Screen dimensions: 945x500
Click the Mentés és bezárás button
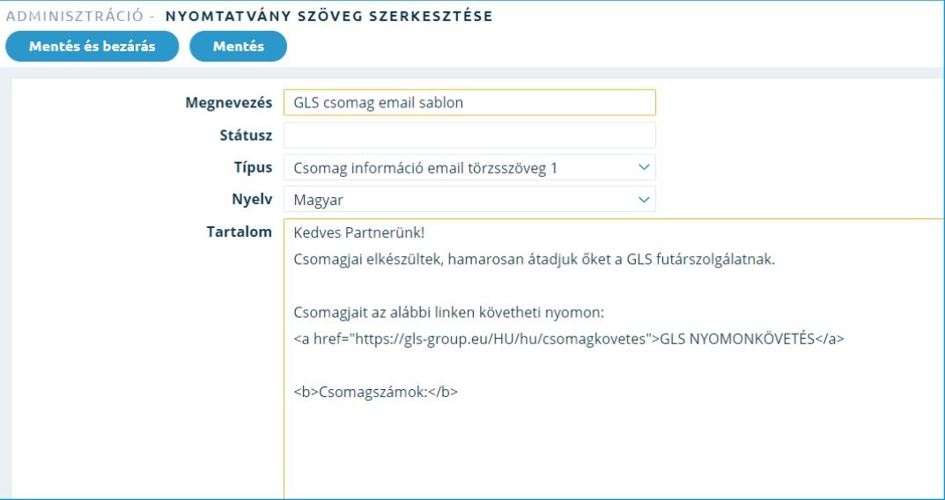click(92, 47)
